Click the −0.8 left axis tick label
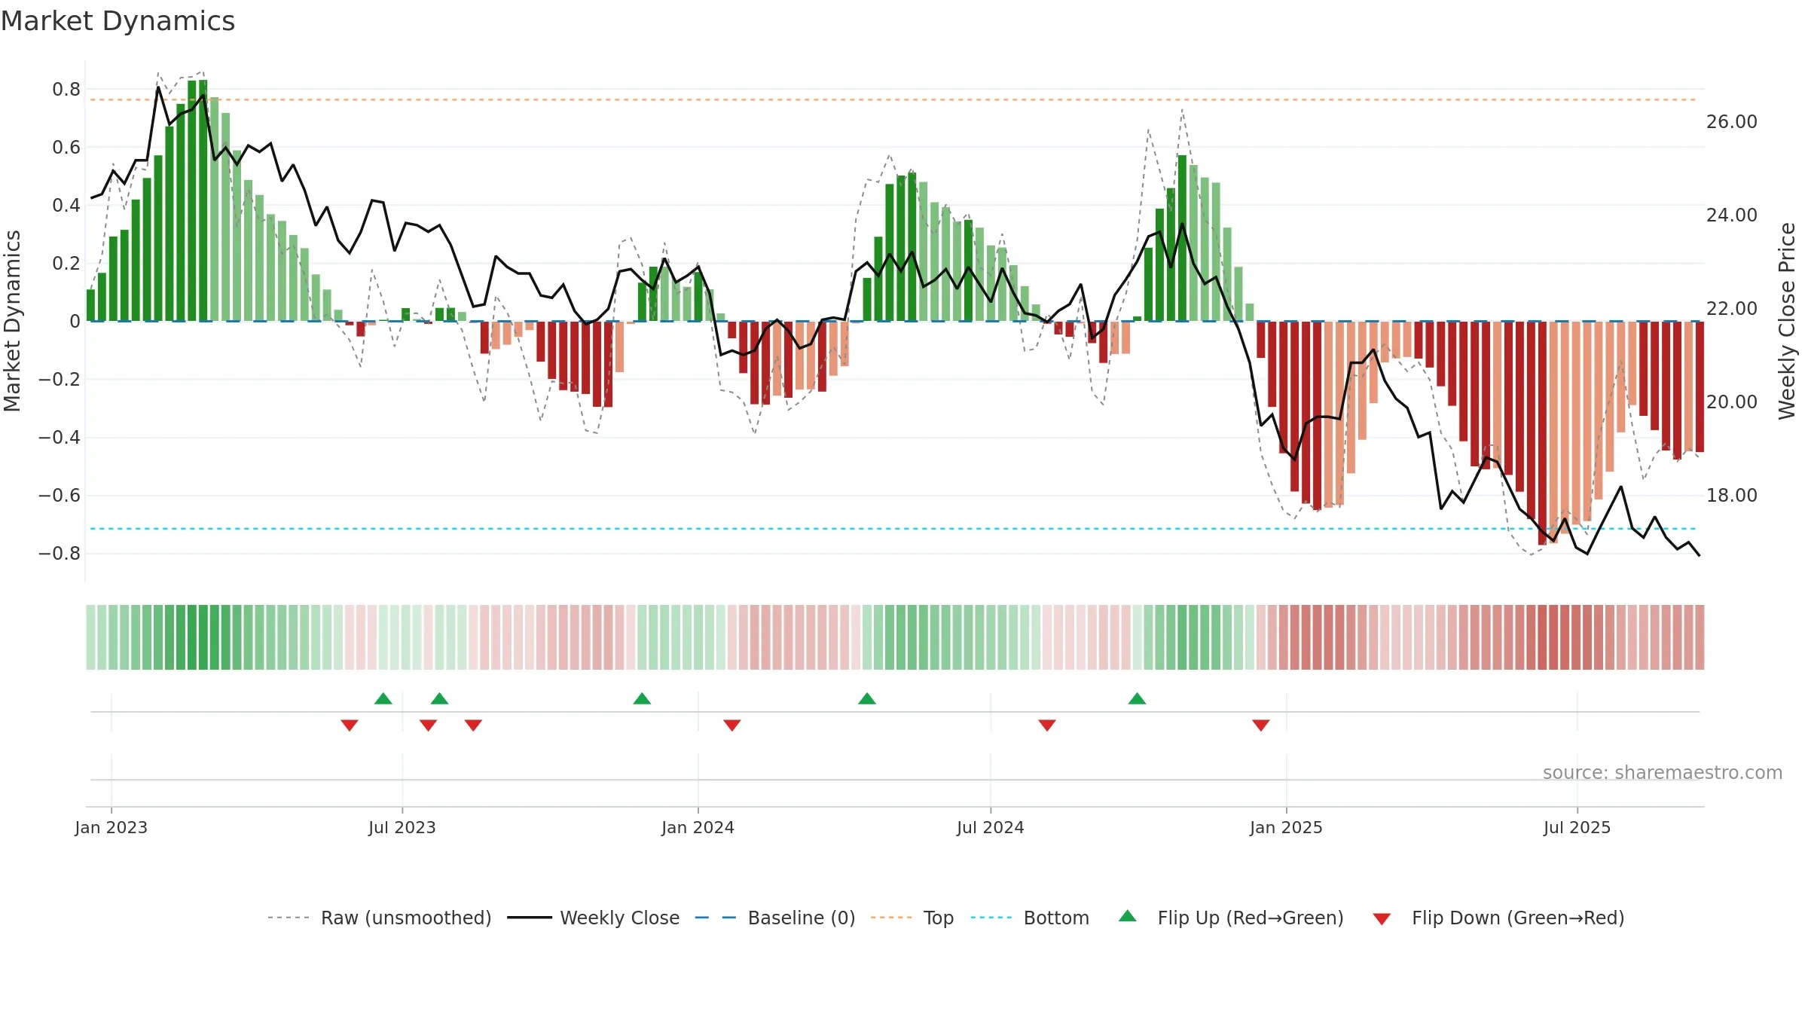 click(60, 554)
